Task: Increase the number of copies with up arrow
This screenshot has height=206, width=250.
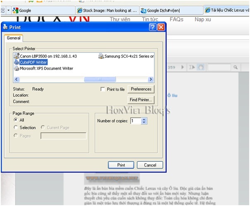Action: pos(144,119)
